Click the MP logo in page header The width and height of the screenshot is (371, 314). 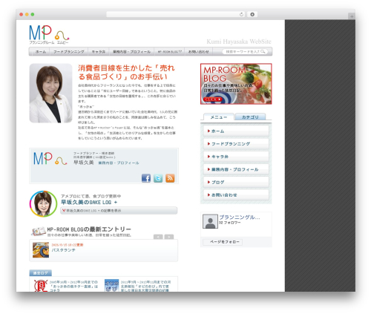click(x=49, y=34)
